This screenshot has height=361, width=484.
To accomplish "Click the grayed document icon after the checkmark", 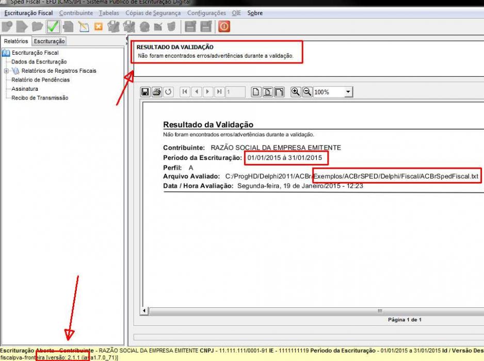I will click(x=68, y=27).
